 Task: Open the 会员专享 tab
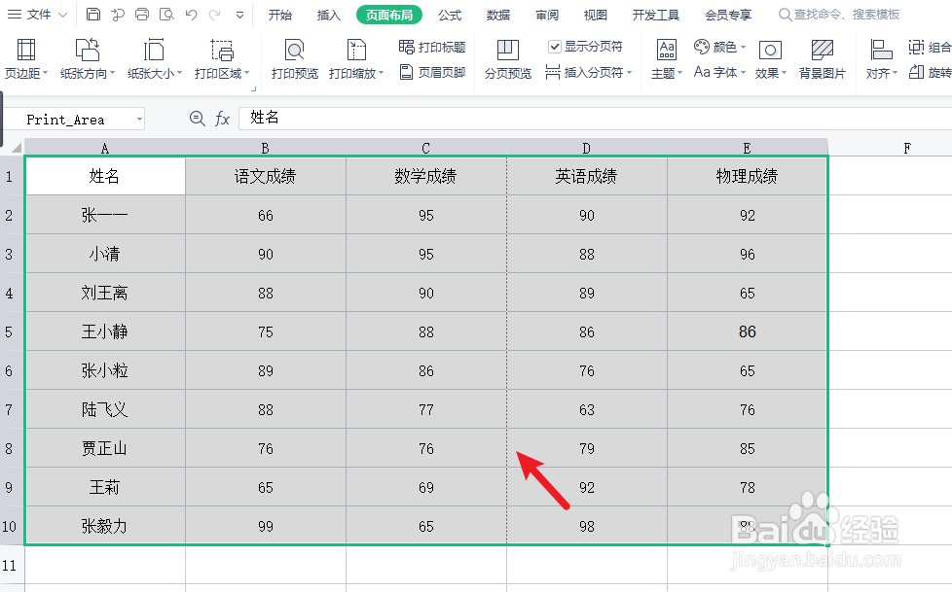[x=728, y=15]
